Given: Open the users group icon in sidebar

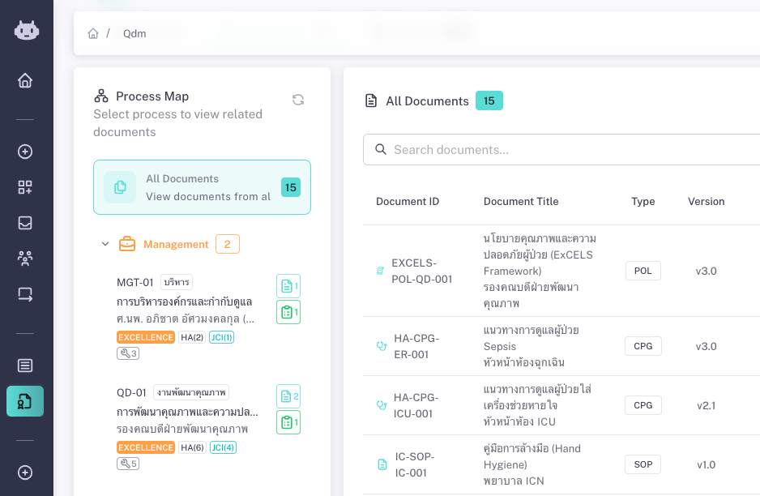Looking at the screenshot, I should point(25,259).
